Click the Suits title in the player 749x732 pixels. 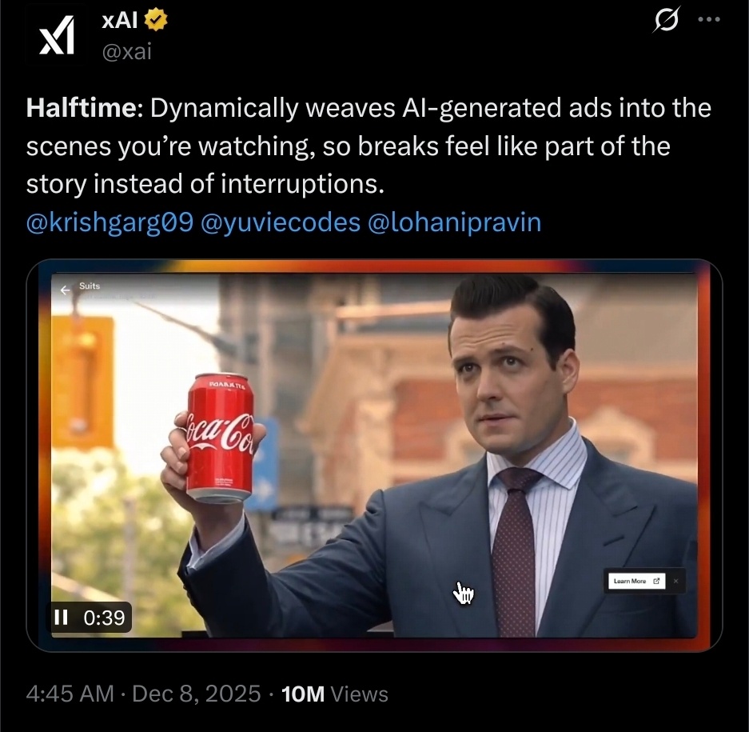pos(90,286)
